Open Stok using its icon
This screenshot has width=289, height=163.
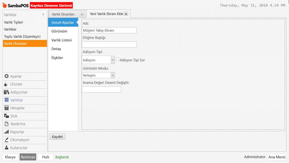pyautogui.click(x=6, y=116)
